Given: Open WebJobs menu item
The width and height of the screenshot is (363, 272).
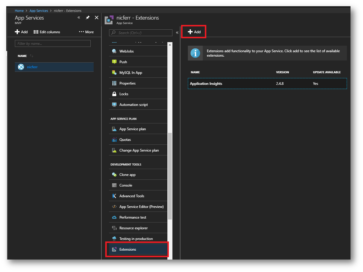Looking at the screenshot, I should tap(138, 51).
